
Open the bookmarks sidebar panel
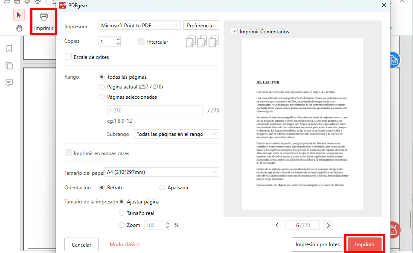click(x=8, y=49)
